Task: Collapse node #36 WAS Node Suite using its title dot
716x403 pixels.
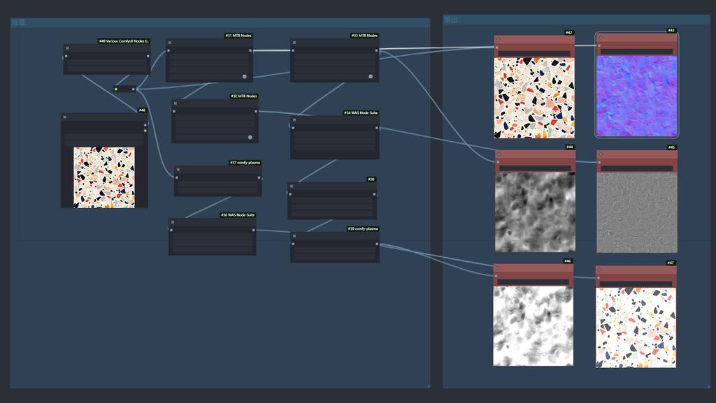Action: point(173,222)
